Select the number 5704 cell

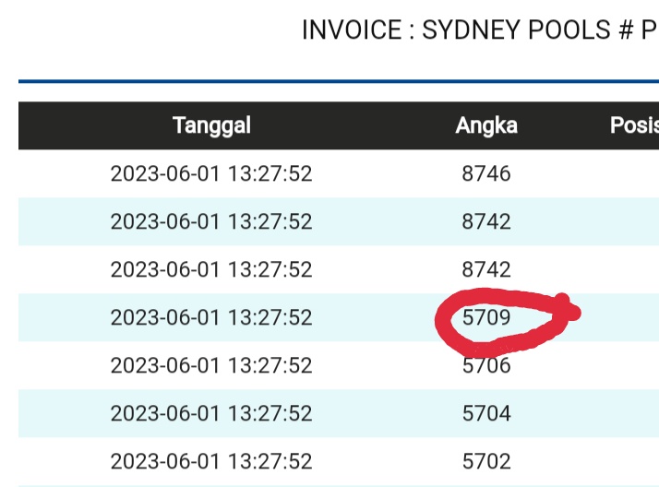486,413
